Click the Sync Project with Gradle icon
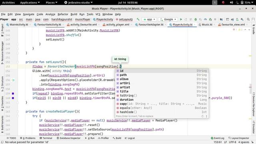The image size is (256, 144). pos(232,19)
